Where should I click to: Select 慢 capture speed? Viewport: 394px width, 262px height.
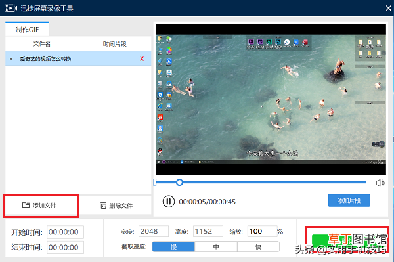coord(173,247)
